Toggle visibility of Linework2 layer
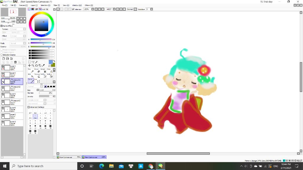 click(3, 87)
